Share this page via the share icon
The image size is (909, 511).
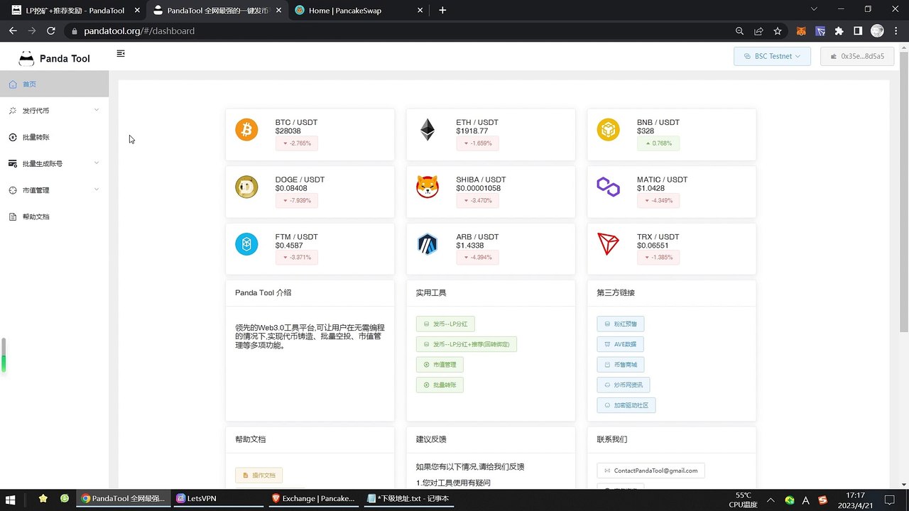(759, 31)
